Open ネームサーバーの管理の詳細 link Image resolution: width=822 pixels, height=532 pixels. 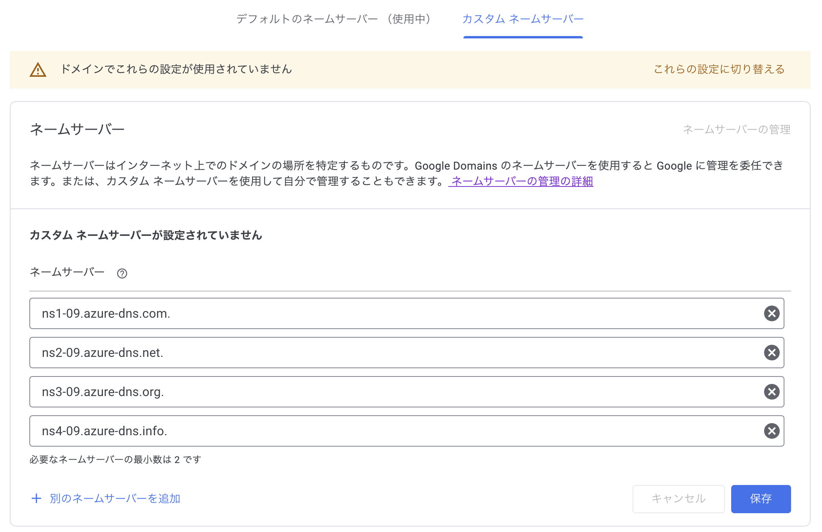[521, 181]
